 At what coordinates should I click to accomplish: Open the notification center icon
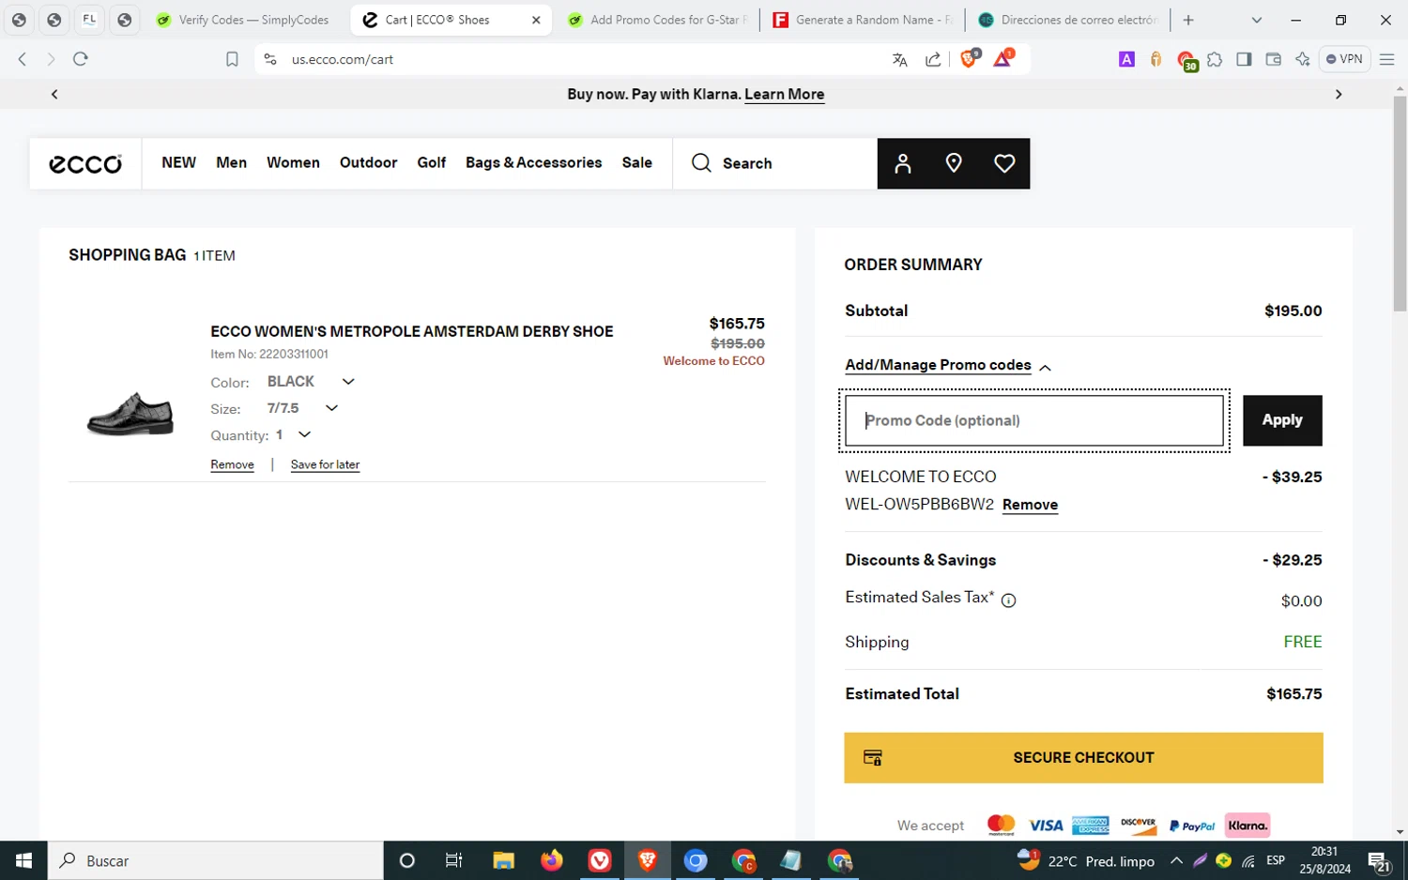pyautogui.click(x=1378, y=860)
